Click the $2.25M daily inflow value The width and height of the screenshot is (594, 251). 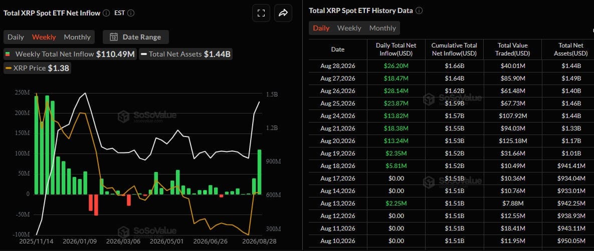tap(397, 203)
